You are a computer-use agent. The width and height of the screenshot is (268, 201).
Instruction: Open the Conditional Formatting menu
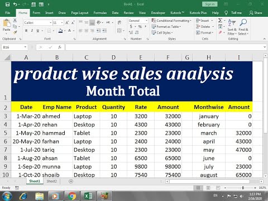171,21
